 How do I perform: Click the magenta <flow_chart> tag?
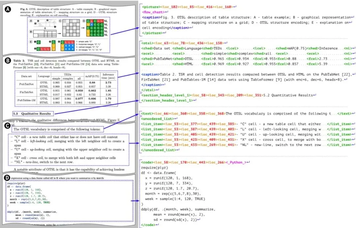point(154,12)
